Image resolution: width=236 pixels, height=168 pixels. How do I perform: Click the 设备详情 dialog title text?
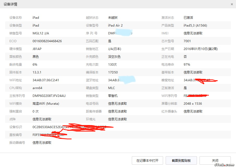(x=10, y=4)
